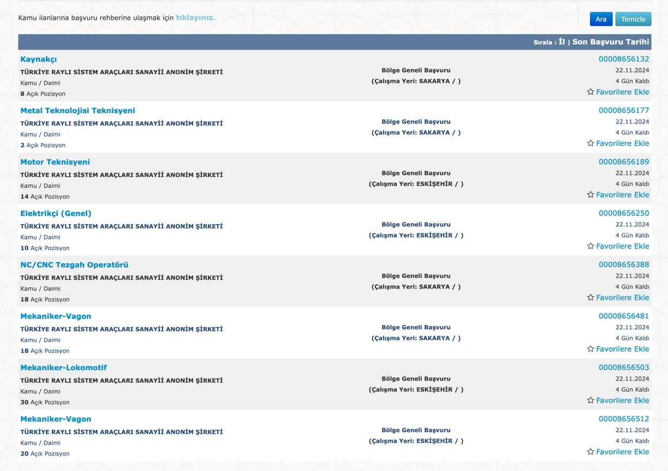Screen dimensions: 668x471
Task: Open Metal Teknolojisi Teknisyeni job title
Action: tap(78, 110)
